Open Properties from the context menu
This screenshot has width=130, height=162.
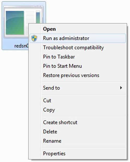(77, 153)
